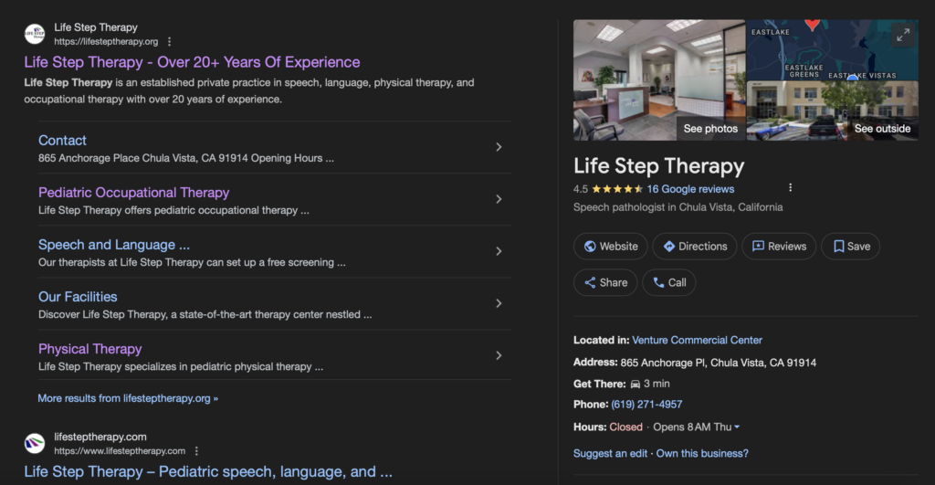Viewport: 935px width, 485px height.
Task: Click the three-dot menu beside lifesteptherapy.org URL
Action: click(x=170, y=42)
